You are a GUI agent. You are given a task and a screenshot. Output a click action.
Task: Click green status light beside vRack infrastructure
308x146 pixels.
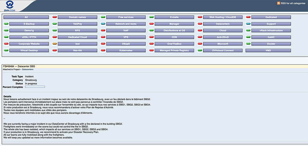248,30
